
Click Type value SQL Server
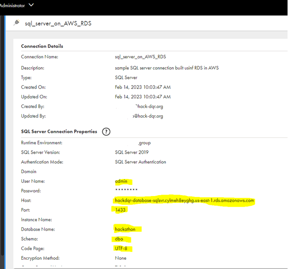pos(126,77)
